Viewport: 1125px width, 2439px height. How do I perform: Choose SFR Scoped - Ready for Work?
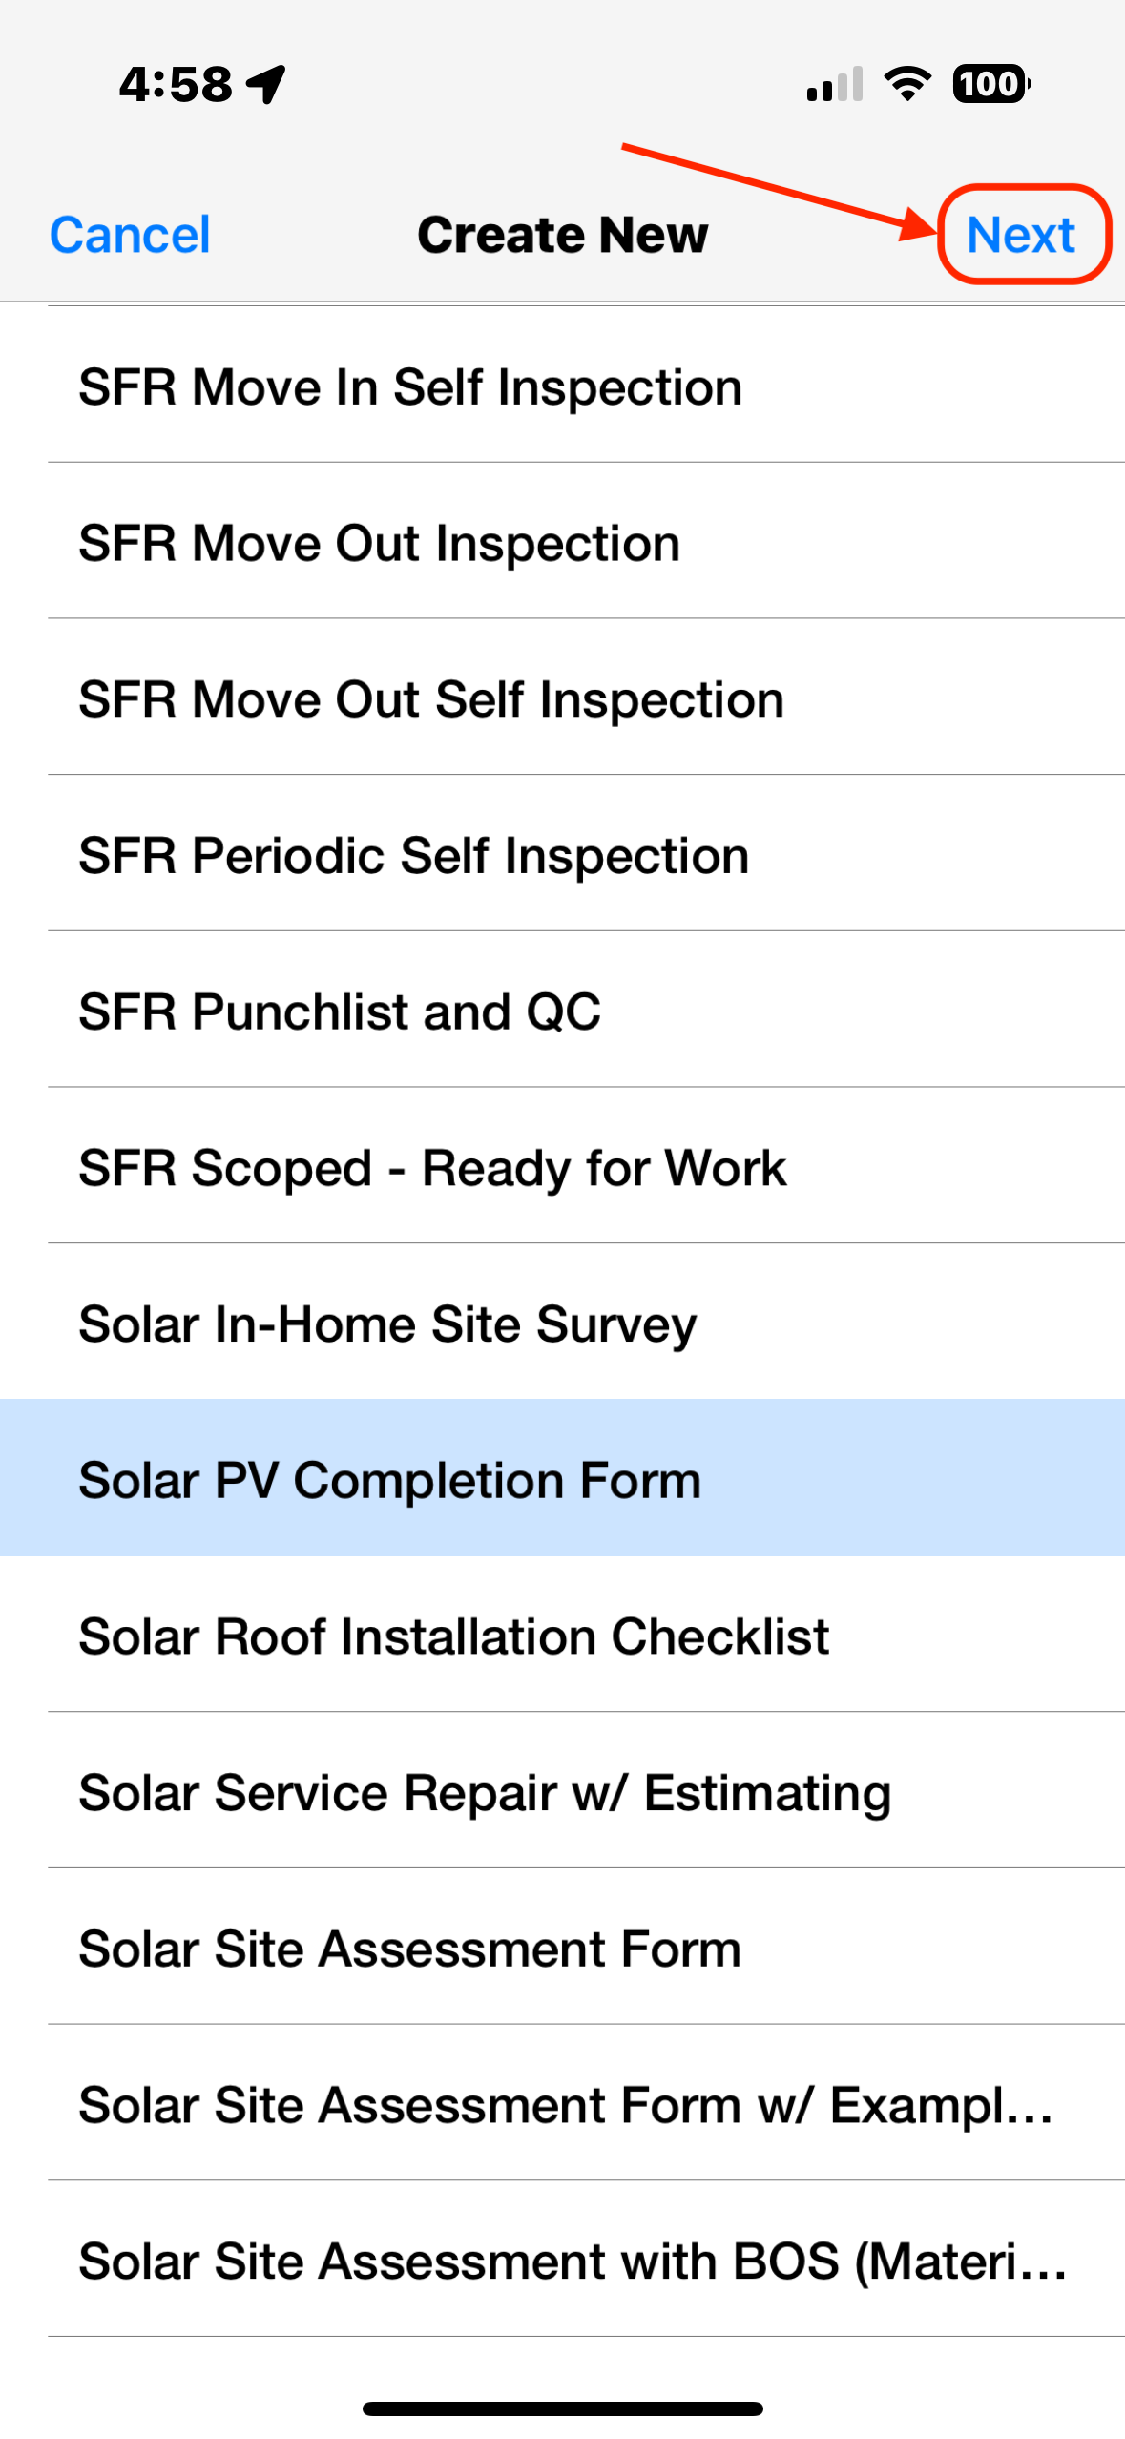point(563,1167)
